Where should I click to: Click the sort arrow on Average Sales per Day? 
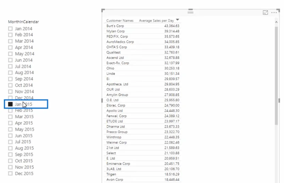click(x=177, y=20)
